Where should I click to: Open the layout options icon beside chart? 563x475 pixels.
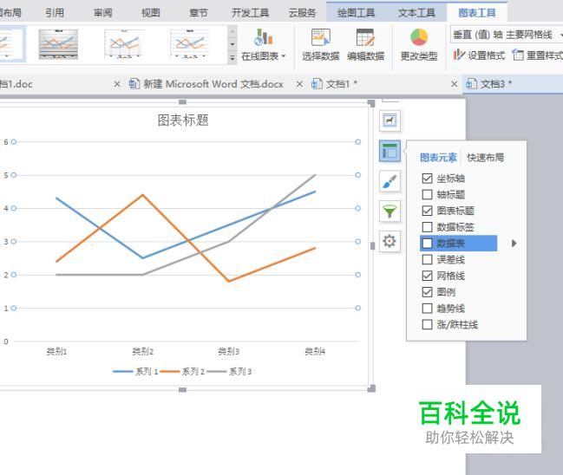click(390, 120)
